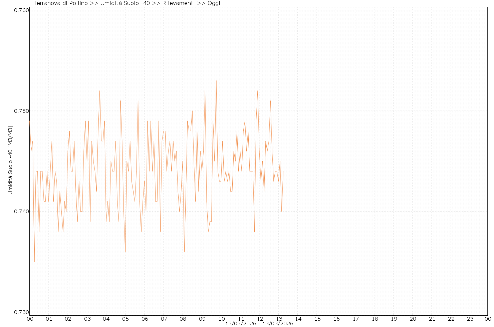
Task: Click the 0.740 y-axis tick label
Action: point(22,212)
